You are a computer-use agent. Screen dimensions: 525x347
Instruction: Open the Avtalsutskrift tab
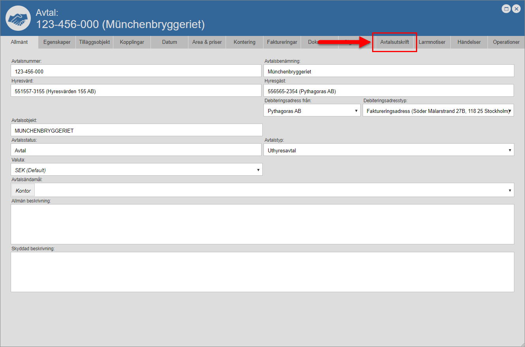point(394,42)
